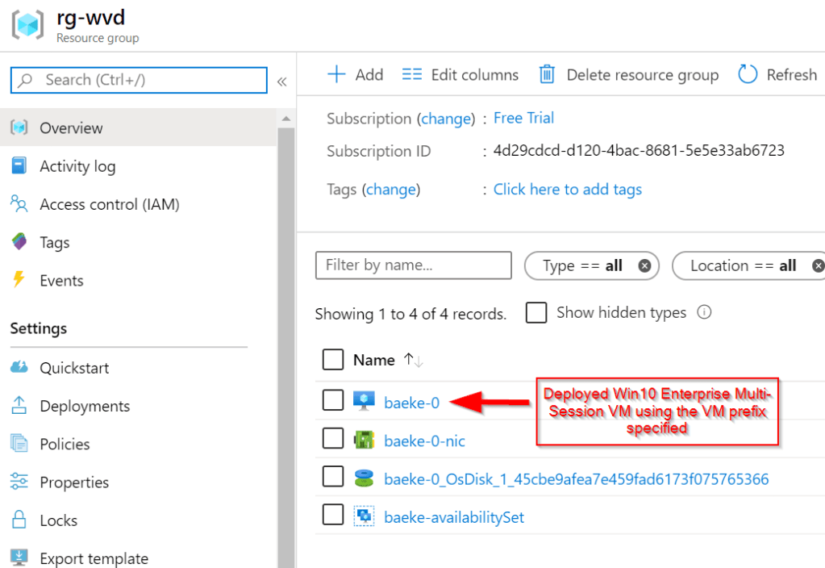
Task: Enable the Show hidden types checkbox
Action: tap(536, 313)
